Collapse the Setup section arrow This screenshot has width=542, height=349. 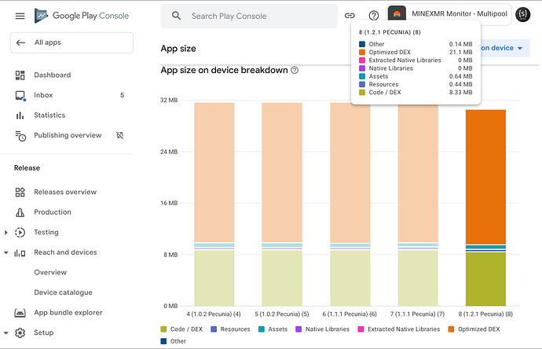(x=5, y=332)
